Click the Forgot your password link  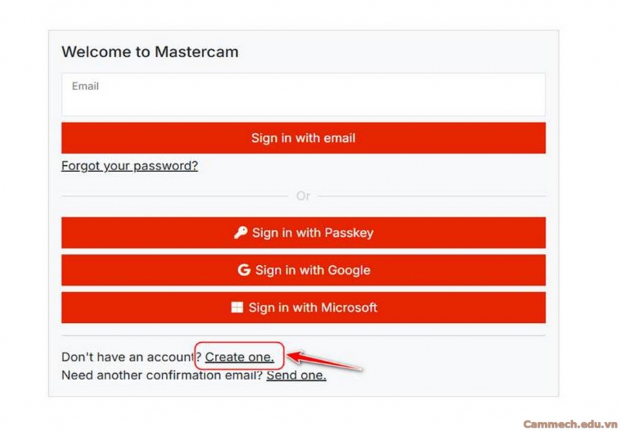coord(130,165)
